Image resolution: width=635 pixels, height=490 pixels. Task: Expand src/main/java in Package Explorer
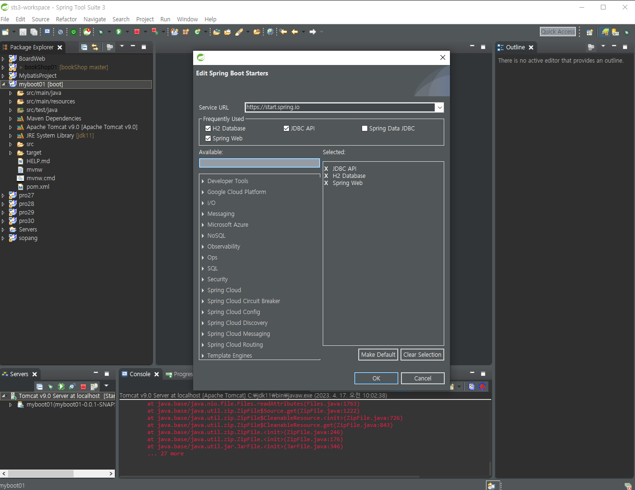10,93
